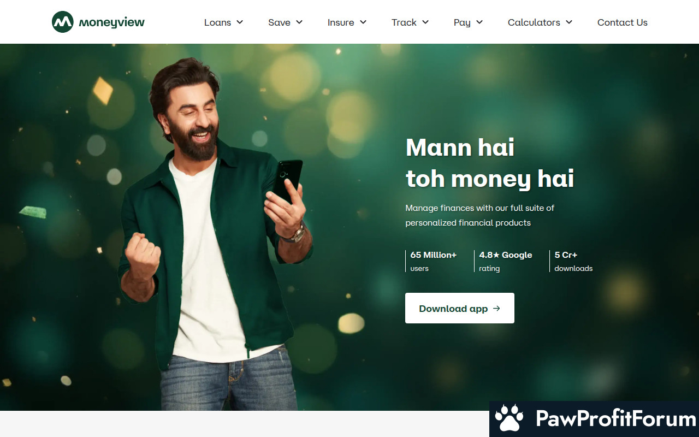This screenshot has height=437, width=699.
Task: Expand the chevron next to Save
Action: click(299, 22)
